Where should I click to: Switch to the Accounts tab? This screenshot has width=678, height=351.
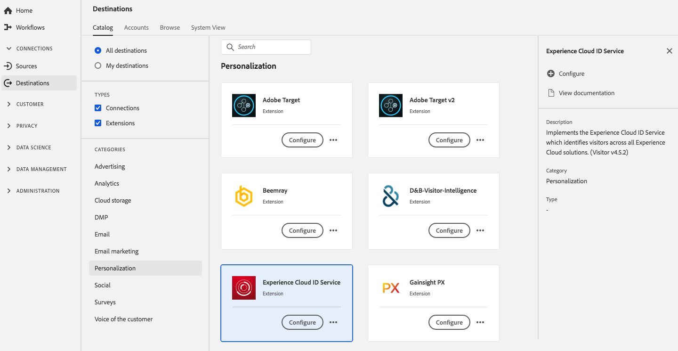pos(137,28)
